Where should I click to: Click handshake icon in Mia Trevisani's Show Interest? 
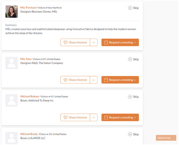65,42
